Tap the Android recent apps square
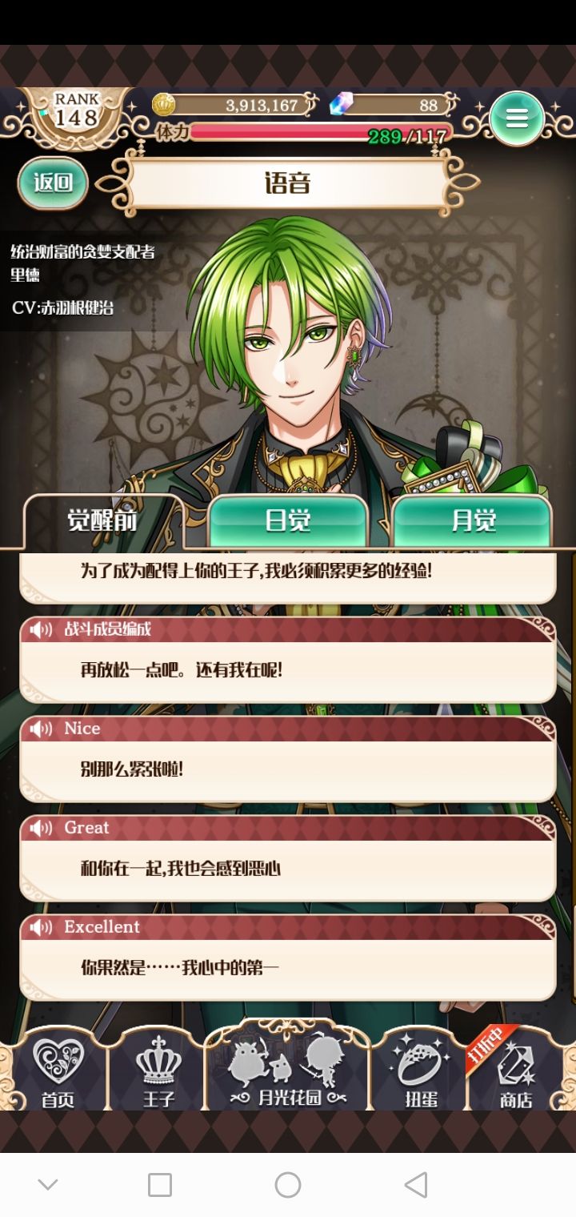576x1217 pixels. click(x=160, y=1185)
